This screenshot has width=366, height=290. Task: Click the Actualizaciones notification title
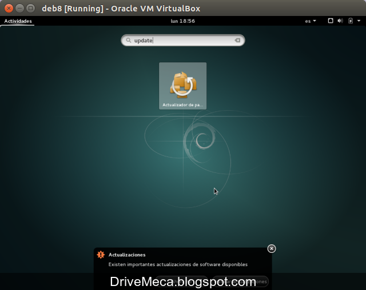click(127, 255)
